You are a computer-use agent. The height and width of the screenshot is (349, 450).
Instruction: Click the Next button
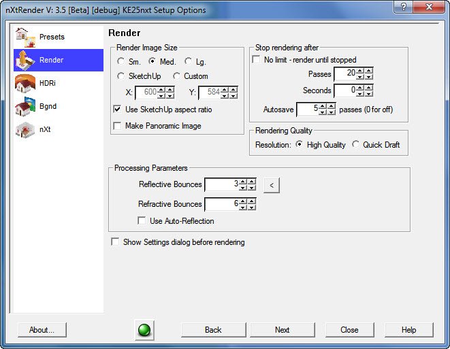282,330
